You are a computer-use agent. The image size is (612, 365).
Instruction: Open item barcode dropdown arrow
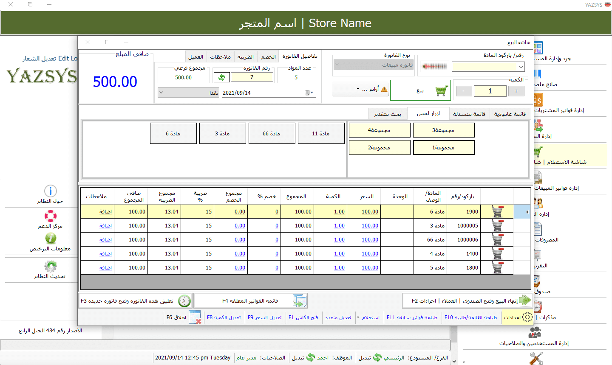click(521, 67)
